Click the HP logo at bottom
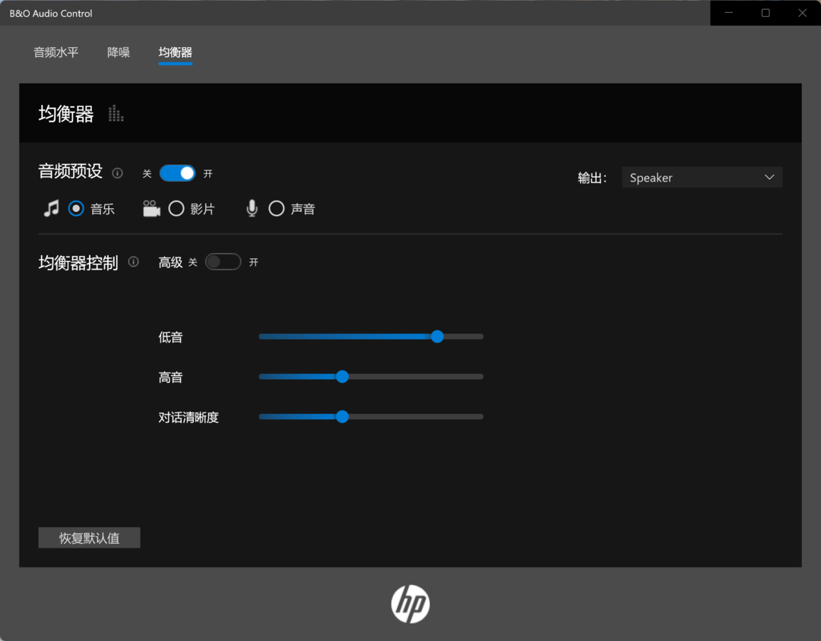Viewport: 821px width, 641px height. click(x=410, y=605)
